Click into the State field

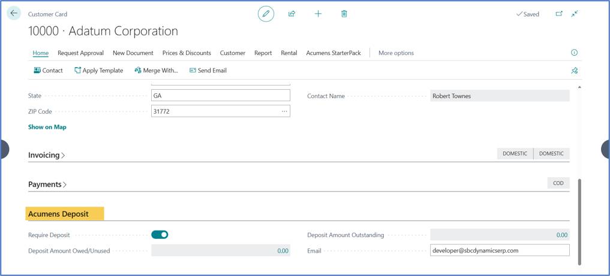[x=221, y=96]
